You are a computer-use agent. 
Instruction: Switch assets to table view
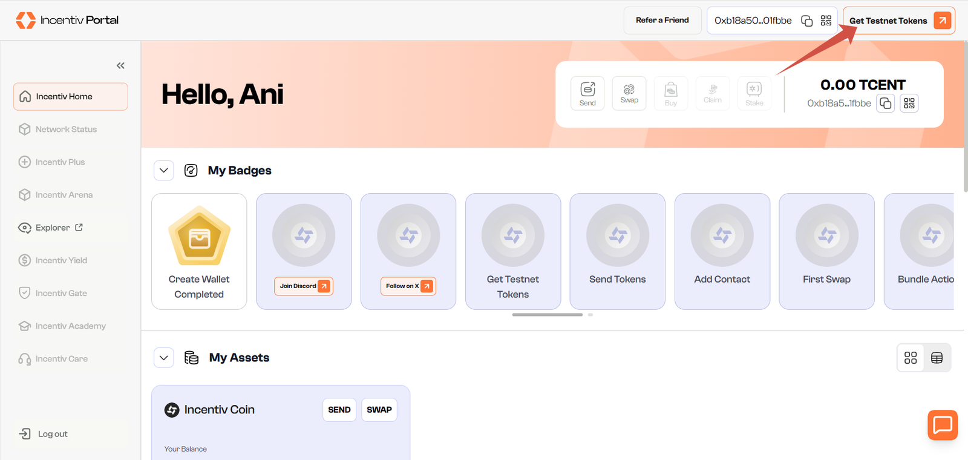point(937,358)
